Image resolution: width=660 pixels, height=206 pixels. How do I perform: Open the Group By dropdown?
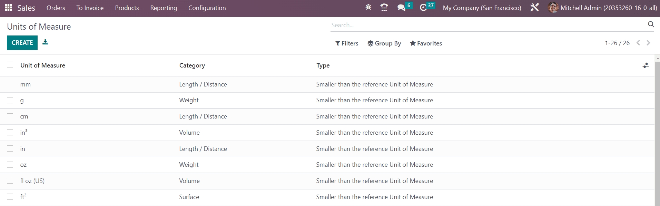[384, 43]
